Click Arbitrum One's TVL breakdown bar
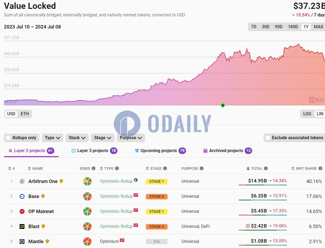This screenshot has width=325, height=248. (x=263, y=185)
